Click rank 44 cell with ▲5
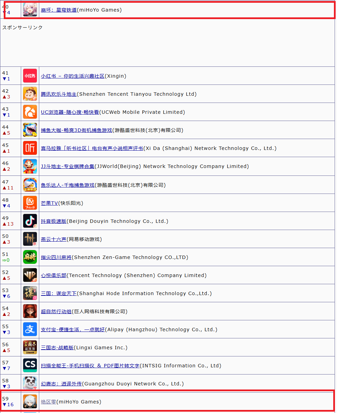The image size is (337, 413). (11, 130)
